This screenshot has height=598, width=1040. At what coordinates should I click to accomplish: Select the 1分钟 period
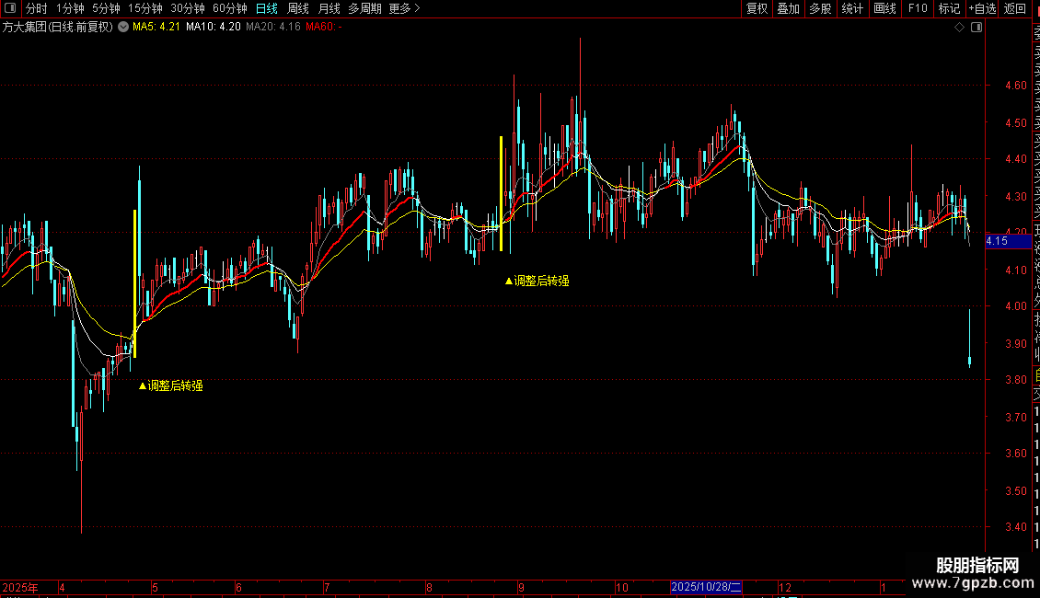[x=70, y=8]
